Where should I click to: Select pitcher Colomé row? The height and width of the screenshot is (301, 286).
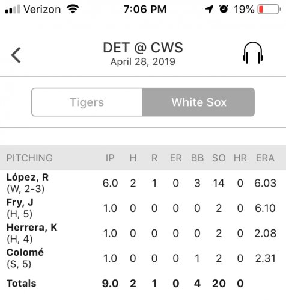[x=143, y=258]
